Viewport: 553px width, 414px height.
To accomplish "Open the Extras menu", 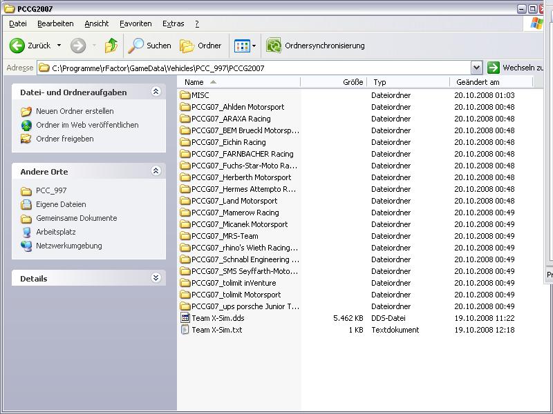I will [174, 23].
